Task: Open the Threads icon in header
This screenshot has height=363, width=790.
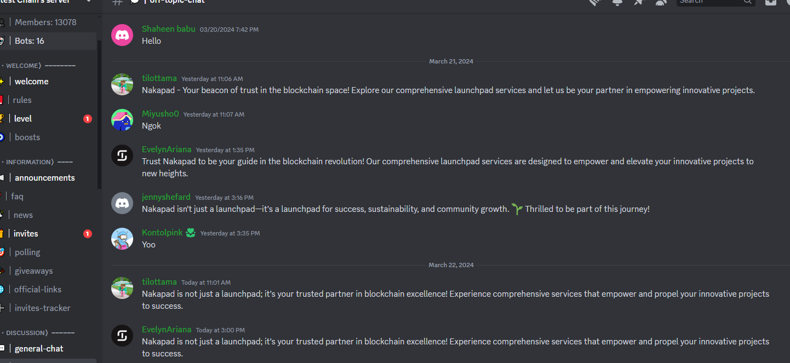Action: (x=596, y=2)
